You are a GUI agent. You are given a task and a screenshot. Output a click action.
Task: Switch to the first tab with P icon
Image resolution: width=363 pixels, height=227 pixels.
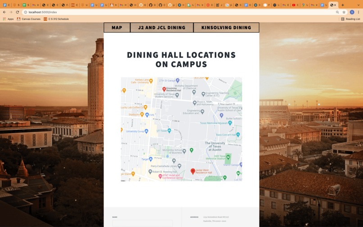(6, 5)
